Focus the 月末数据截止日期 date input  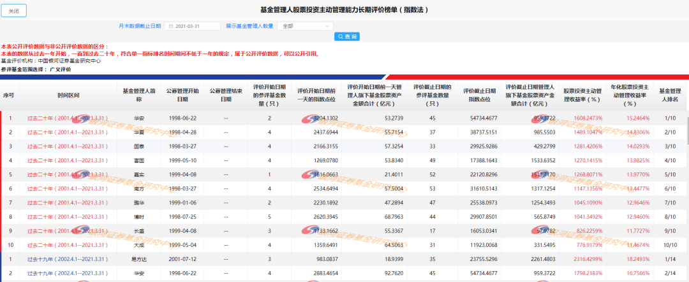(x=193, y=26)
